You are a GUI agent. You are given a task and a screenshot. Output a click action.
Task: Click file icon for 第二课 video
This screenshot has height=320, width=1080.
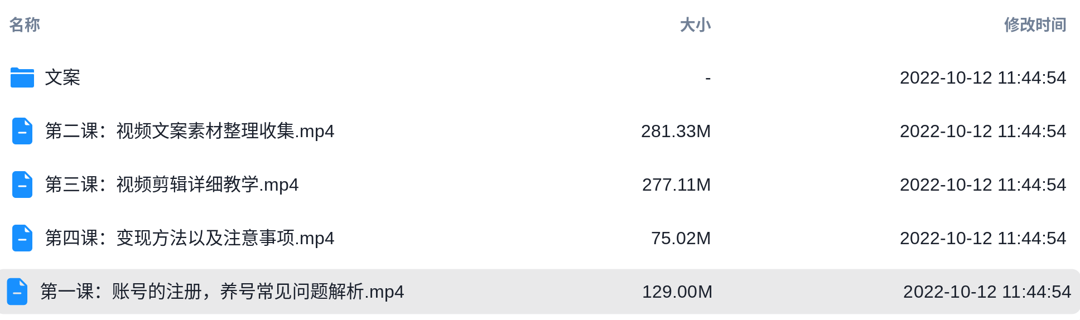[x=22, y=131]
